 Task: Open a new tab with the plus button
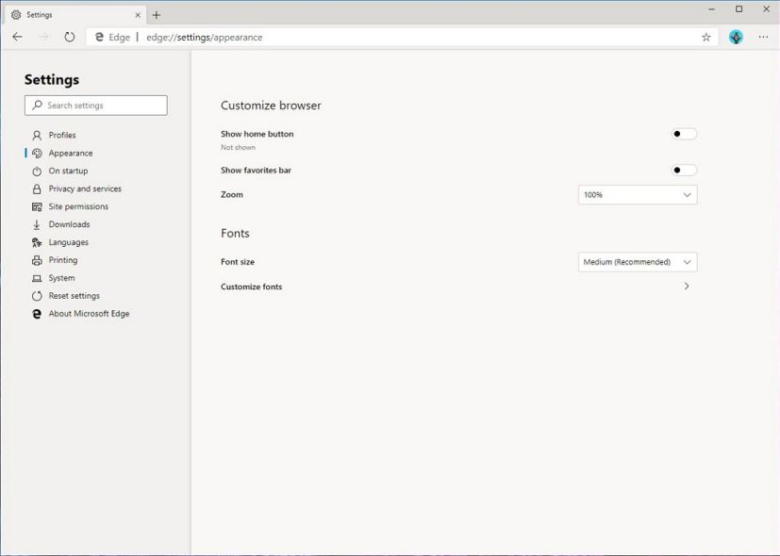[x=157, y=15]
